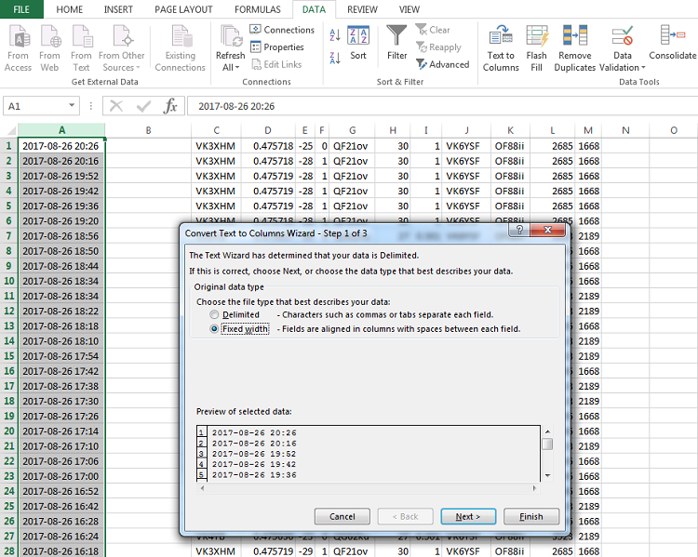
Task: Click the From Web icon
Action: [x=49, y=37]
